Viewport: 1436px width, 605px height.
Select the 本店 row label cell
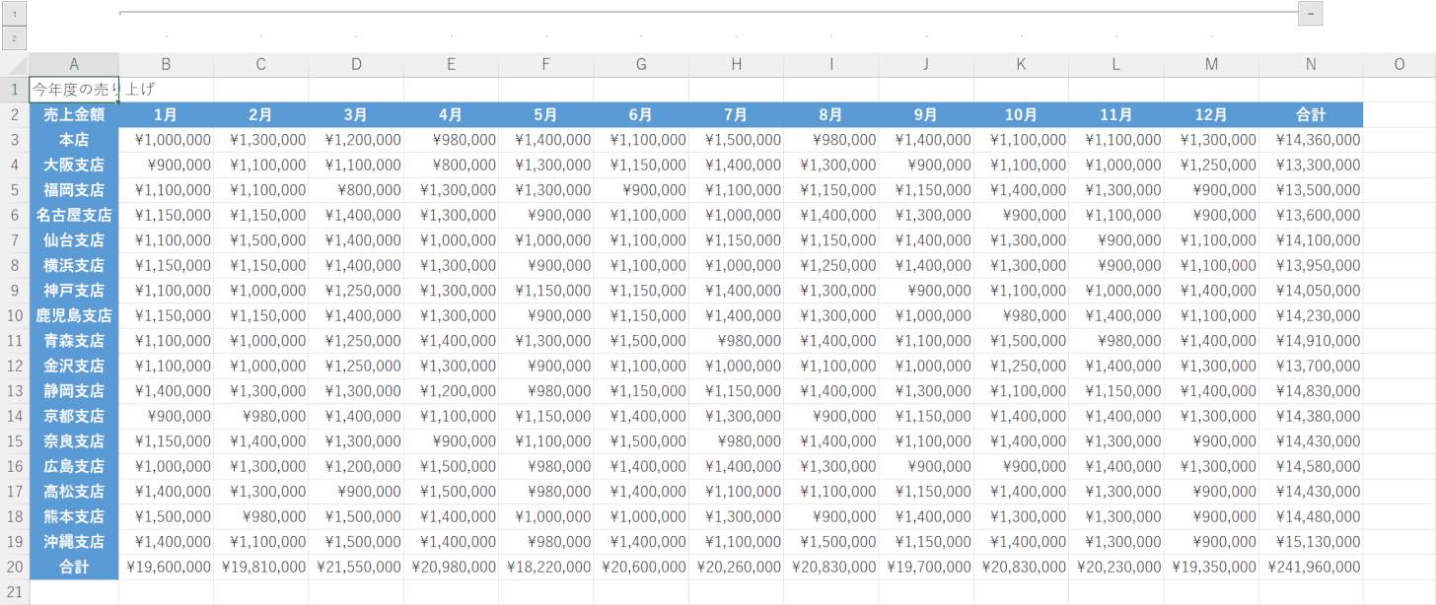tap(74, 140)
